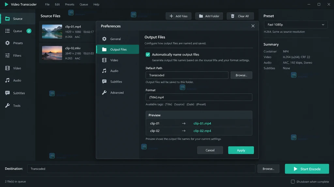Disable Automatically name output files
Screen dimensions: 334x187
point(148,55)
